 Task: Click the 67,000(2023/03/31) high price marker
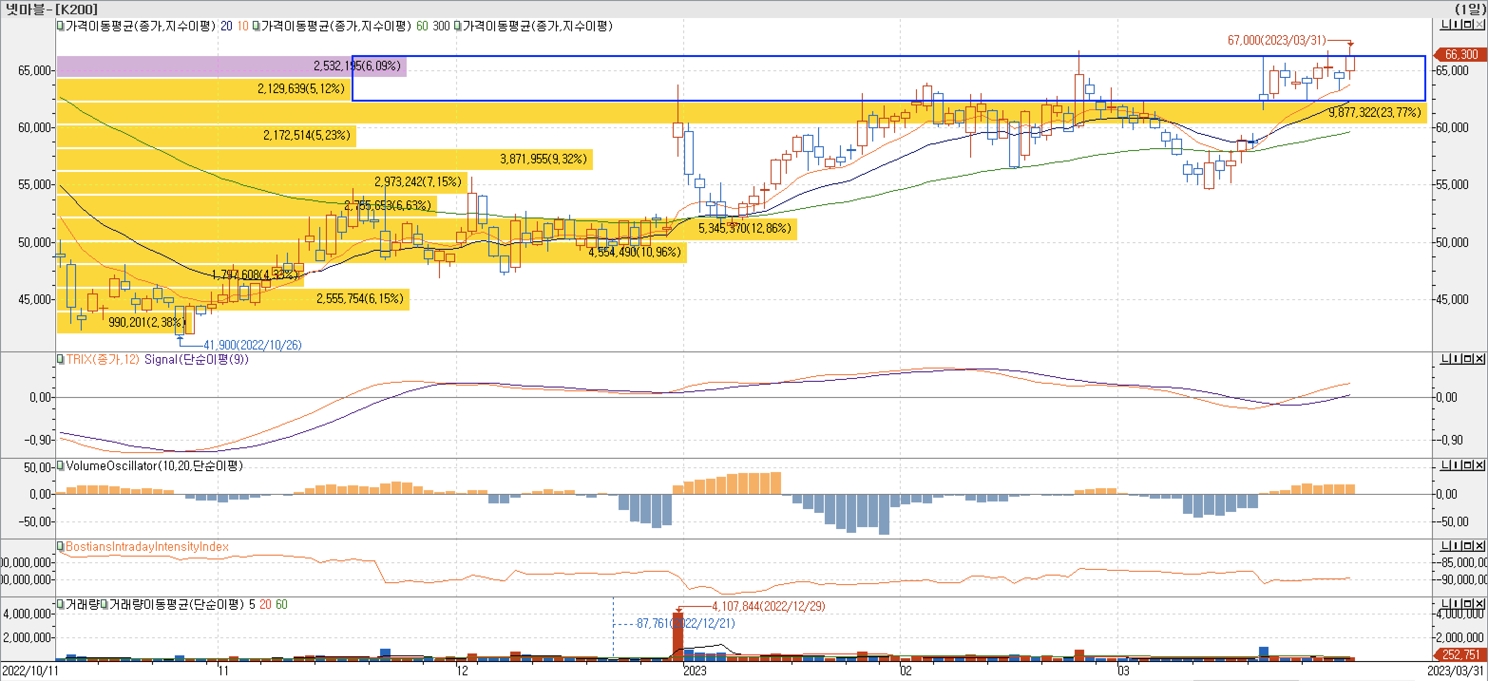(1276, 40)
